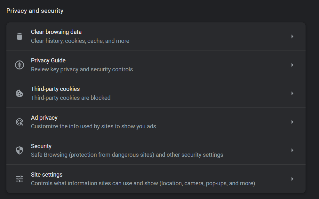Go to Third-party cookies title
Viewport: 319px width, 199px height.
tap(55, 89)
